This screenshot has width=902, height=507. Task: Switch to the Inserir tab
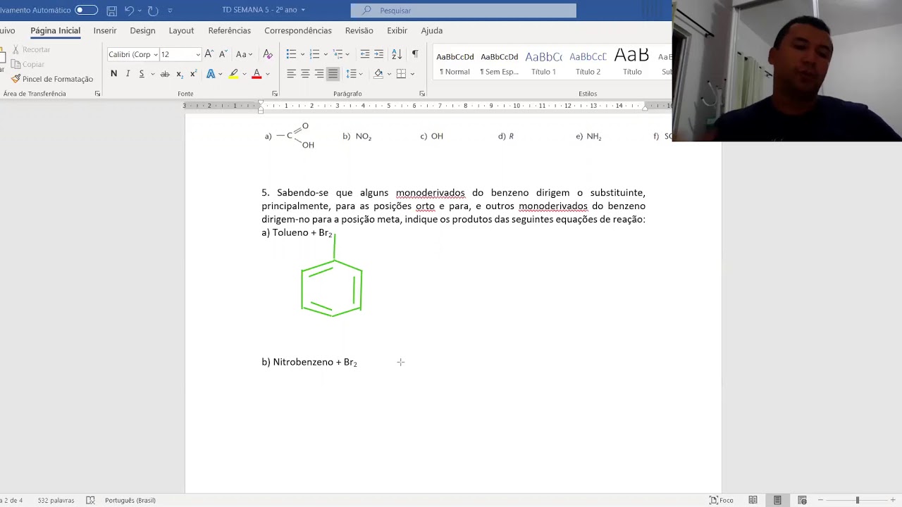[105, 31]
